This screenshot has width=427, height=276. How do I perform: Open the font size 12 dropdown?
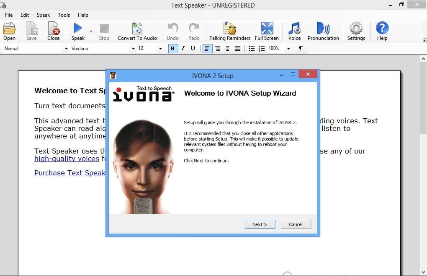coord(160,49)
